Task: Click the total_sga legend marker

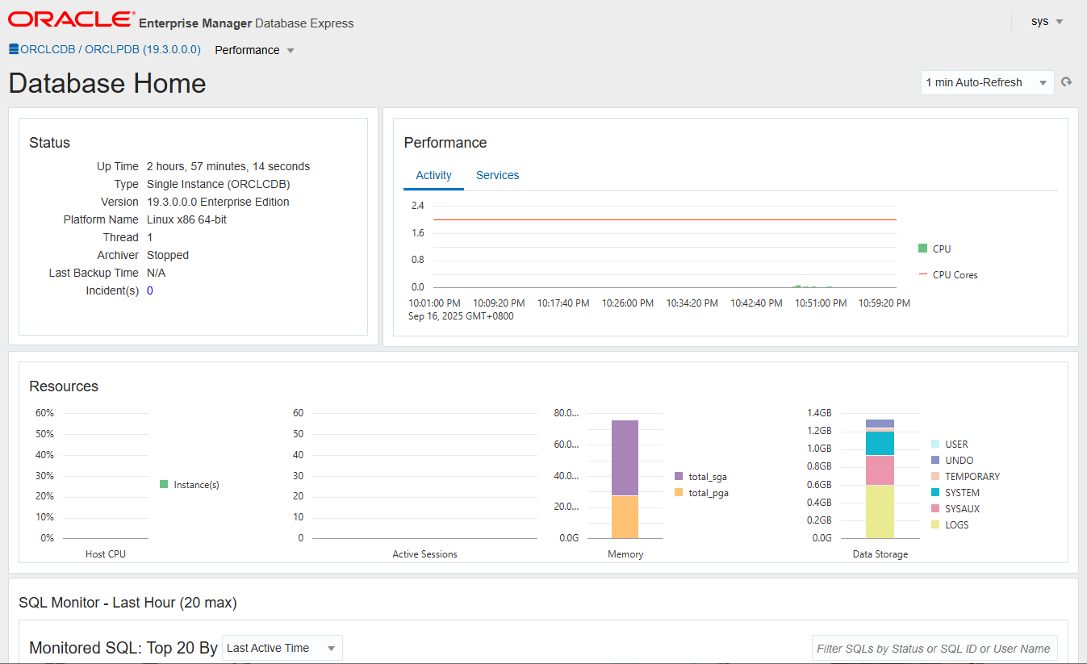Action: pyautogui.click(x=678, y=476)
